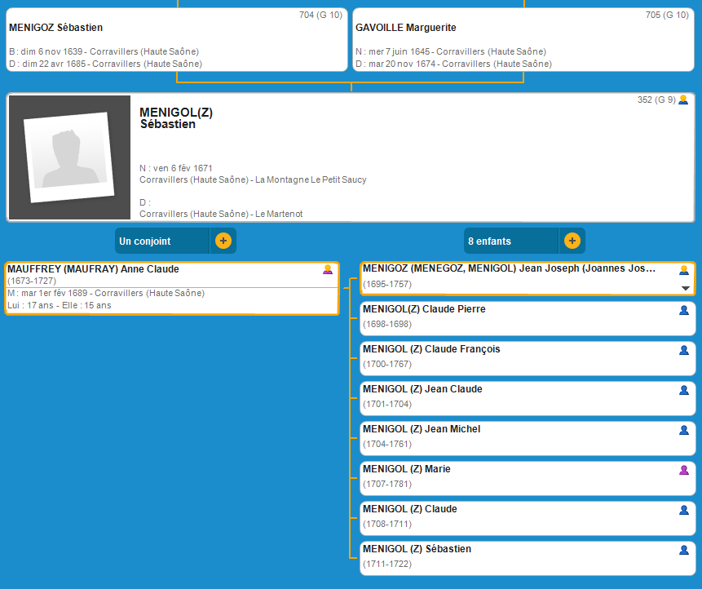Click plus icon beside Un conjoint

tap(223, 241)
